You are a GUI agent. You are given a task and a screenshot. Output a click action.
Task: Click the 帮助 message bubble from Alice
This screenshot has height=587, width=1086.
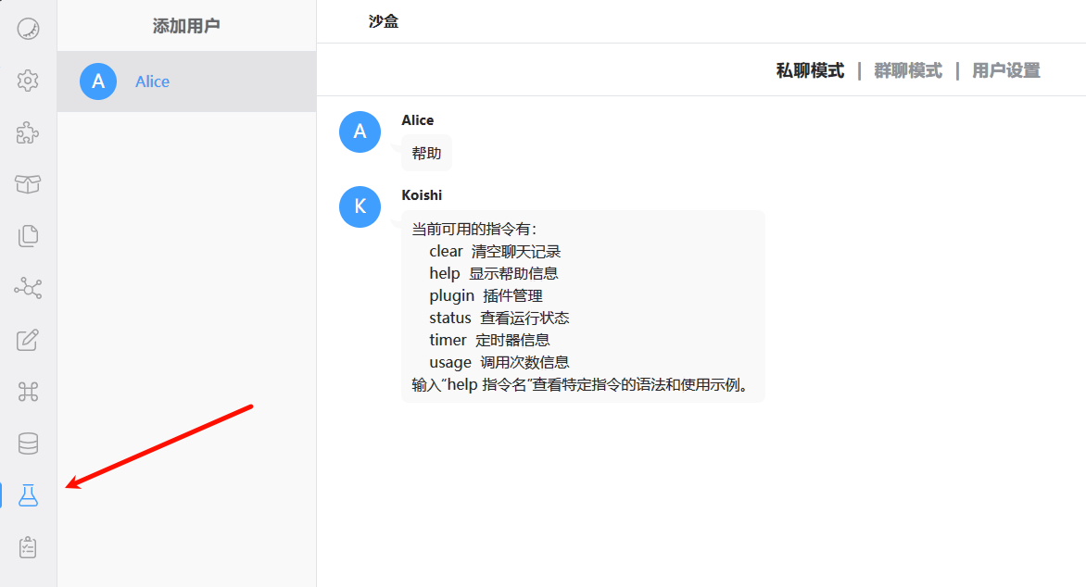coord(426,153)
